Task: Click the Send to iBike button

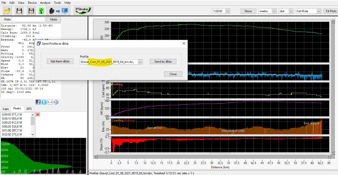Action: (x=163, y=62)
